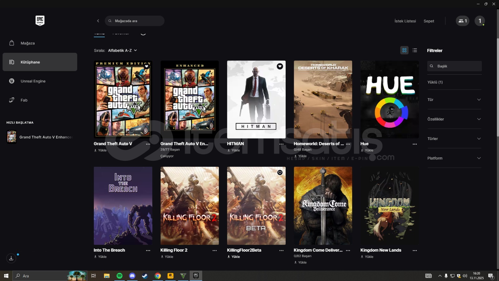This screenshot has width=499, height=281.
Task: Click Yükle under Kingdom Come Deliverance
Action: (x=300, y=263)
